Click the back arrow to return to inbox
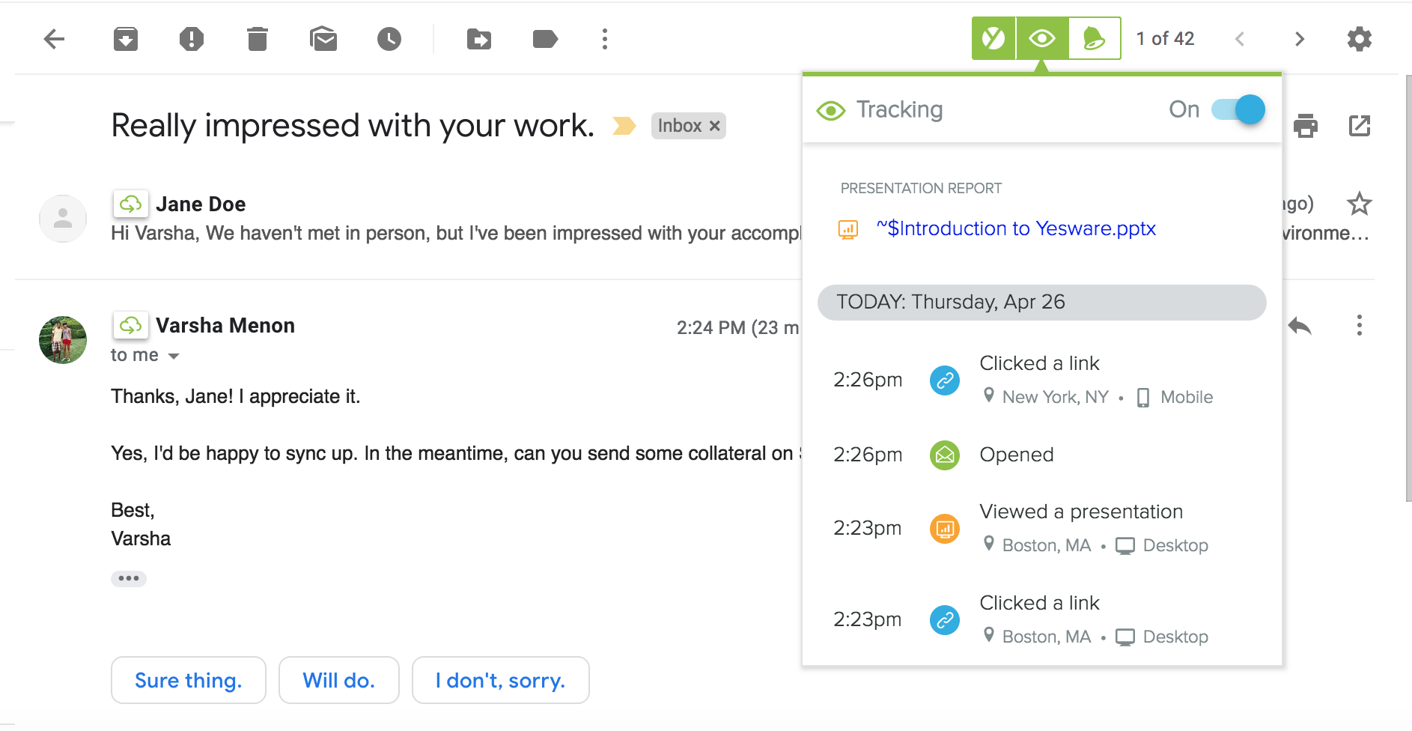This screenshot has width=1412, height=731. tap(55, 39)
